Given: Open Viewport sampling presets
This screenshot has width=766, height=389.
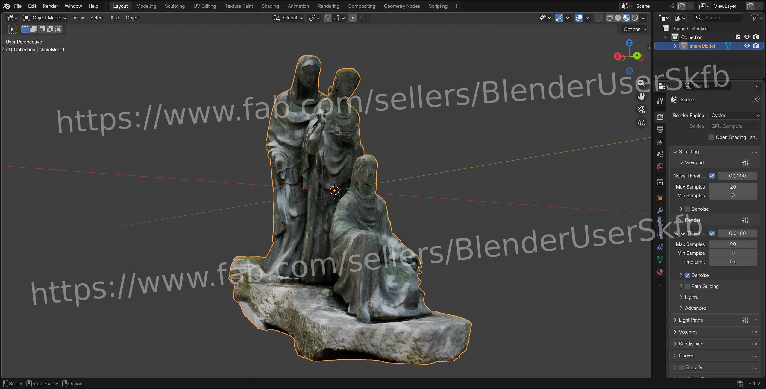Looking at the screenshot, I should 745,163.
